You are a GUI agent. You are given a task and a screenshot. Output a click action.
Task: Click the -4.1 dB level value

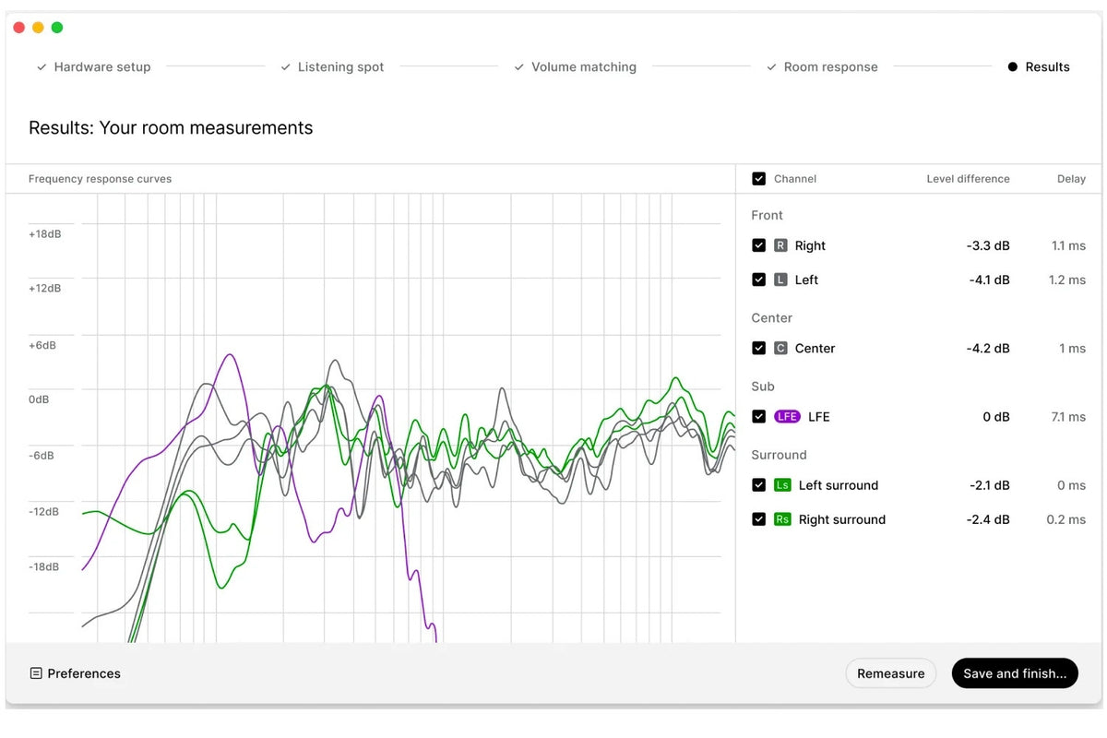click(988, 280)
